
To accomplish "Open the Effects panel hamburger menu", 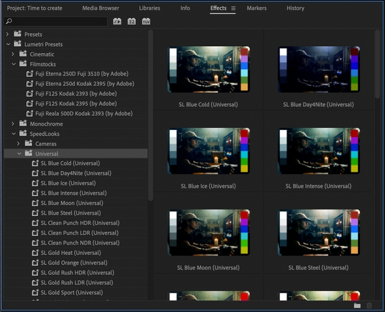I will tap(234, 8).
